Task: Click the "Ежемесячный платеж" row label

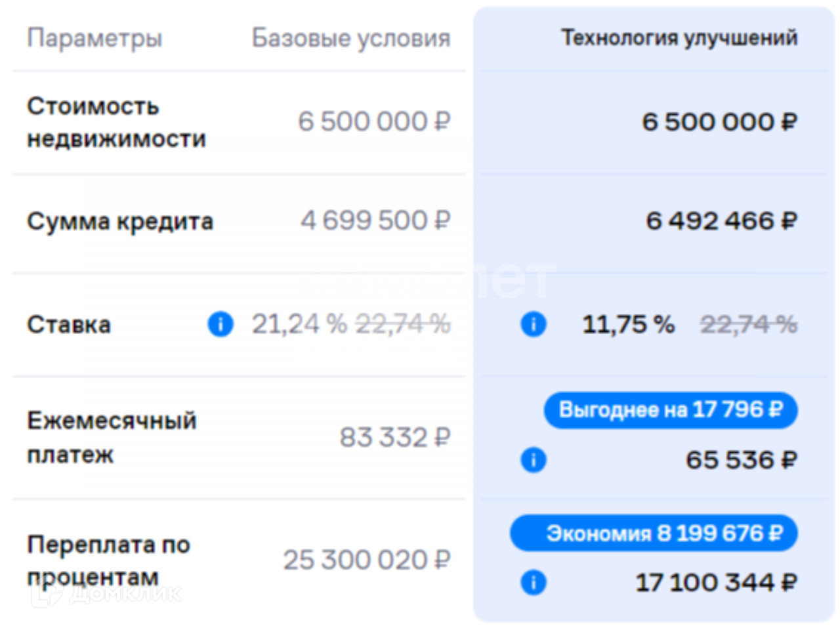Action: tap(112, 437)
